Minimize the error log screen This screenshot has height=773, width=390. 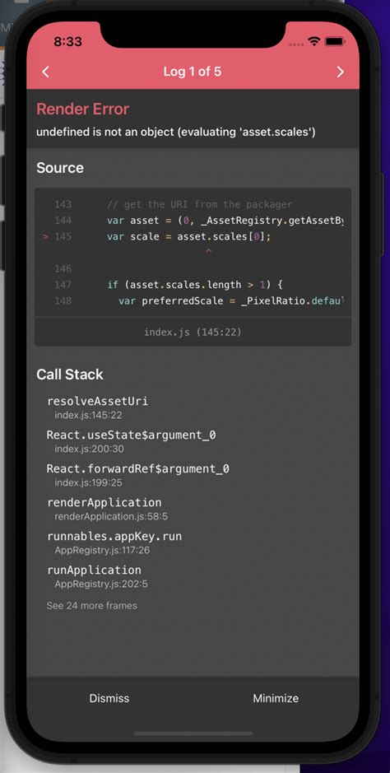coord(276,698)
